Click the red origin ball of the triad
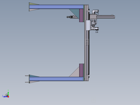Image resolution: width=140 pixels, height=105 pixels. 8,97
